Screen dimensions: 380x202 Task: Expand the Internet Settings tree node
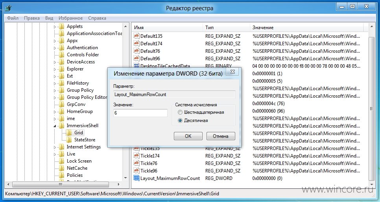(55, 147)
